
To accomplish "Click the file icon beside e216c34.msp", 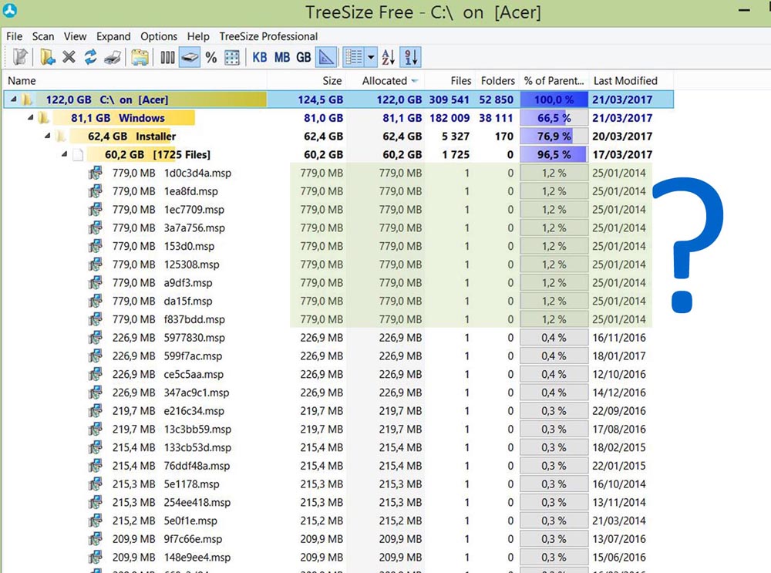I will [x=96, y=411].
